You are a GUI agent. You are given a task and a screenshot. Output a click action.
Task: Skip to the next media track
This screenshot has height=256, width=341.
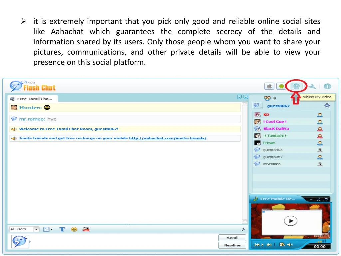[x=269, y=244]
